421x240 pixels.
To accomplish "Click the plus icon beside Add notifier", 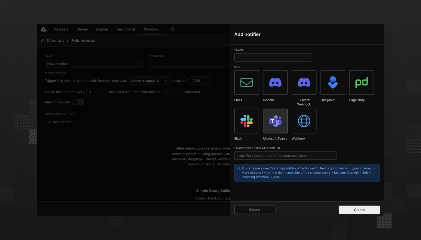I will 50,122.
